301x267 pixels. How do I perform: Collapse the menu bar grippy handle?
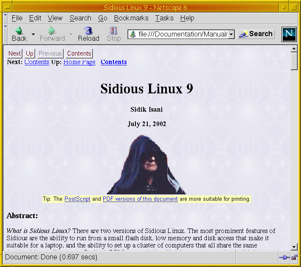[6, 18]
